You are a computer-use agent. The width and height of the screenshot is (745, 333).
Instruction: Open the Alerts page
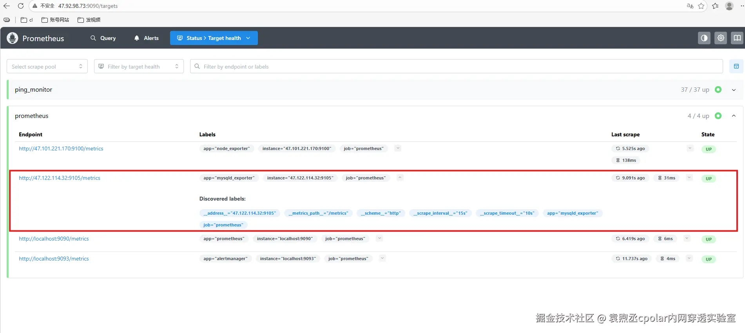point(146,38)
